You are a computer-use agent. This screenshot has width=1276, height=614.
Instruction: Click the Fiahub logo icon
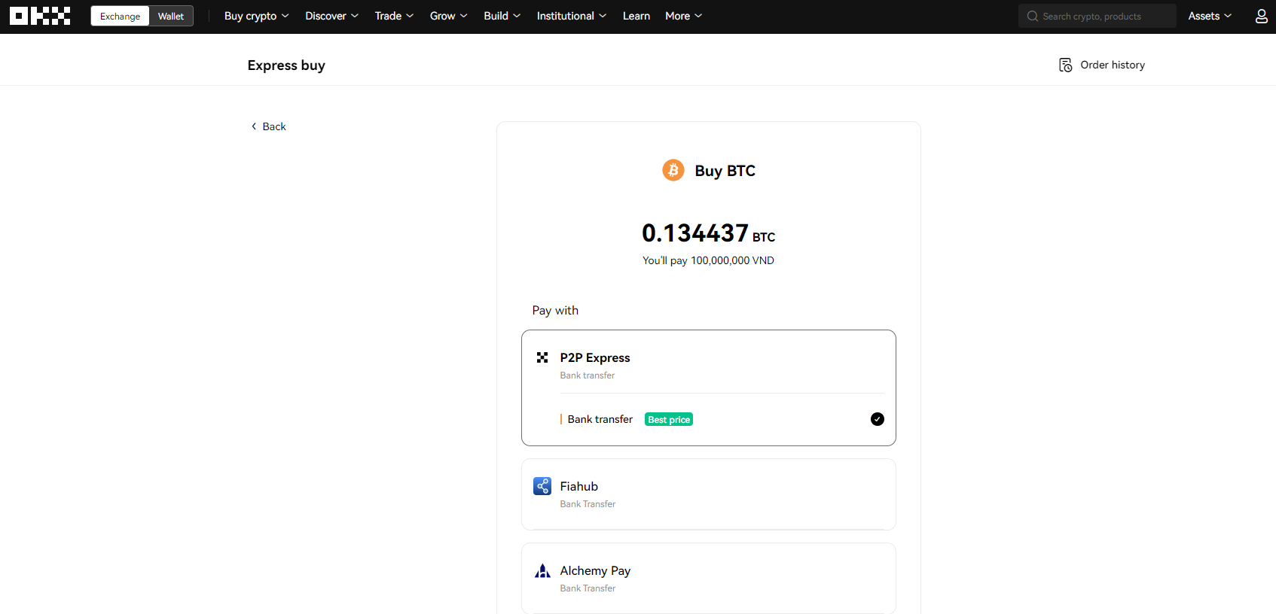(x=542, y=486)
